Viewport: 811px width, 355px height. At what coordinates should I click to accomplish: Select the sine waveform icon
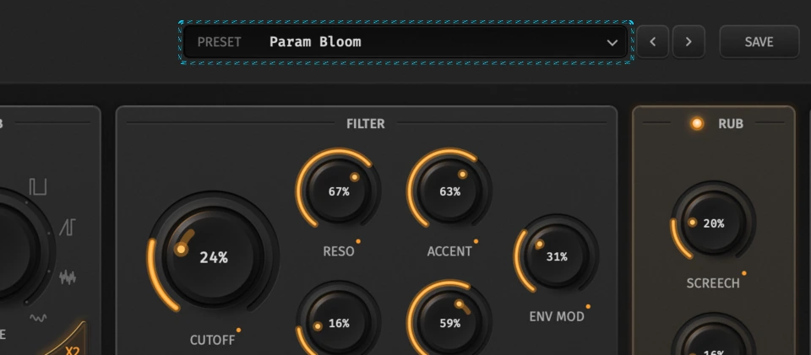[38, 318]
